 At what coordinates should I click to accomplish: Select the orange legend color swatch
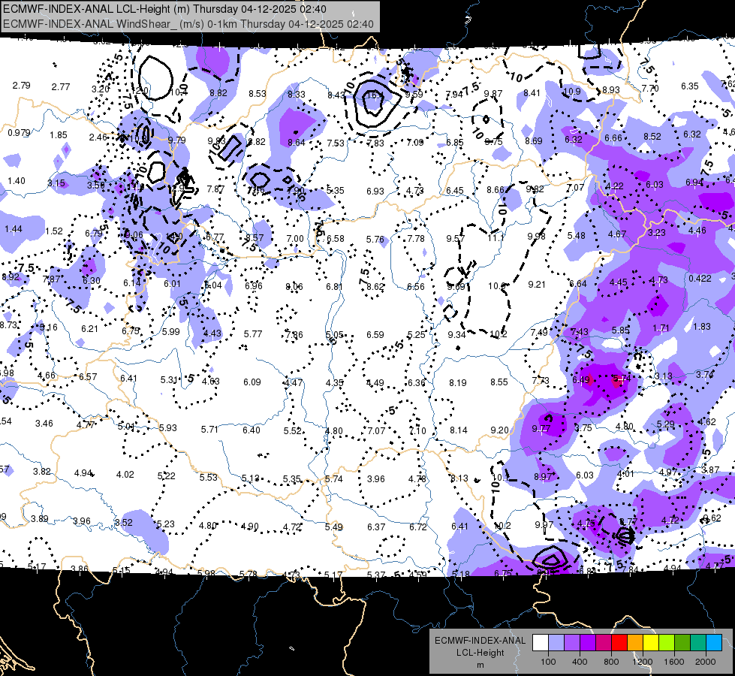pos(635,643)
